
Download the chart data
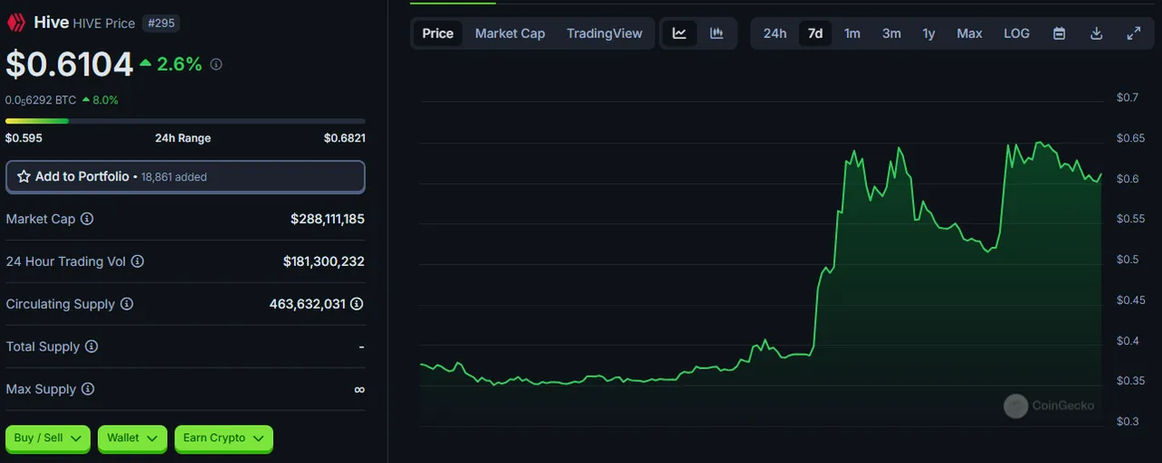tap(1096, 34)
